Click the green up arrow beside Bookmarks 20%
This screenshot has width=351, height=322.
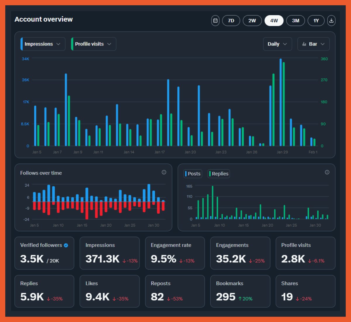tap(240, 299)
